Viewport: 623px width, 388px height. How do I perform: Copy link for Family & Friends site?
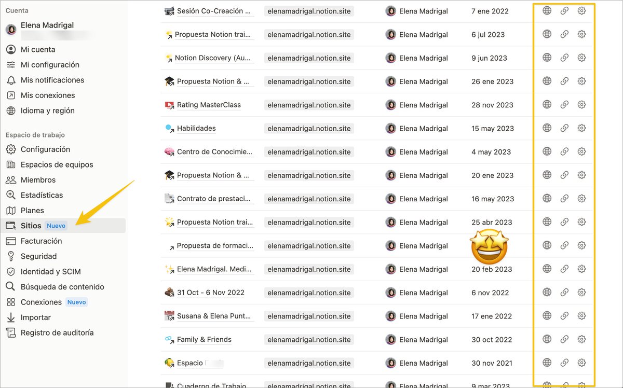(x=564, y=339)
